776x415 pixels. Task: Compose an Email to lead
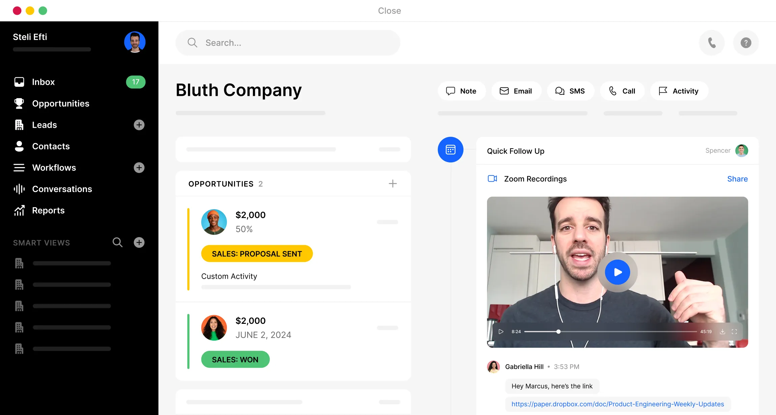[x=516, y=91]
